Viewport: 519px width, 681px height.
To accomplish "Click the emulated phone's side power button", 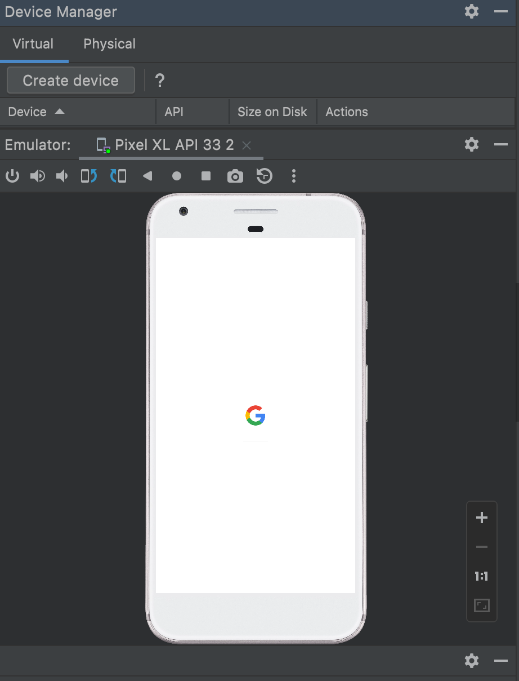I will [x=367, y=315].
